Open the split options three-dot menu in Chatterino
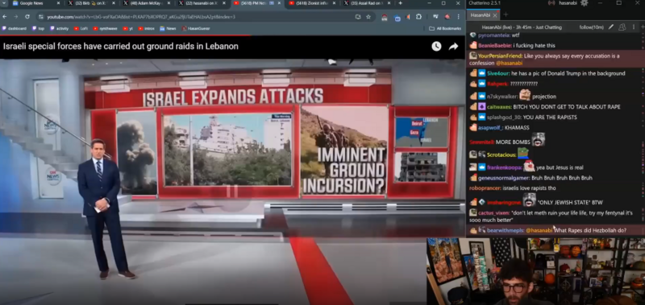The image size is (645, 305). [x=633, y=27]
